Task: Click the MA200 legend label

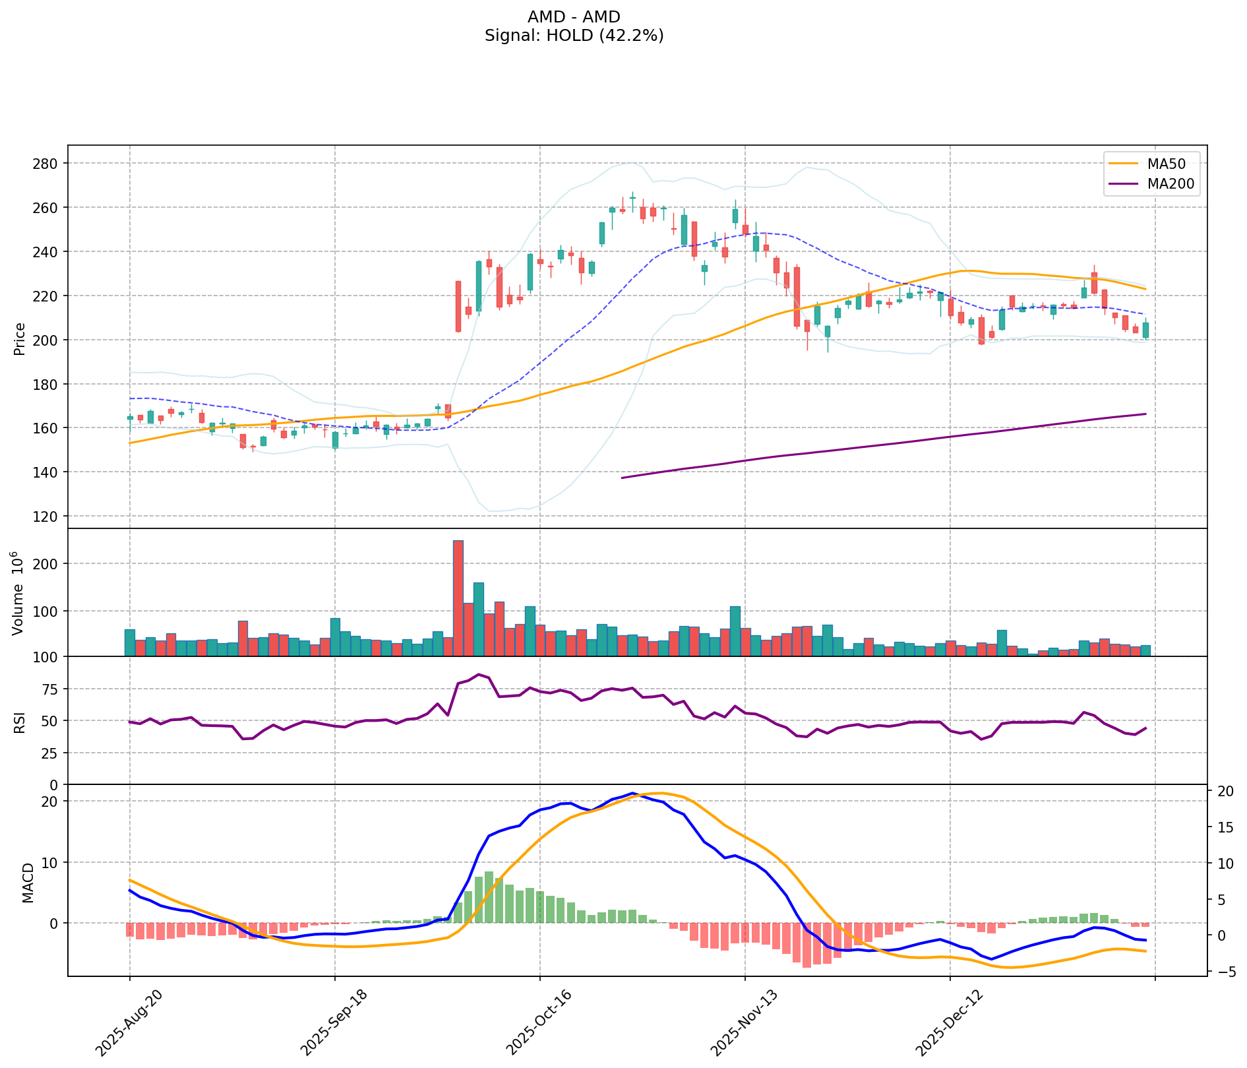Action: click(x=1171, y=185)
